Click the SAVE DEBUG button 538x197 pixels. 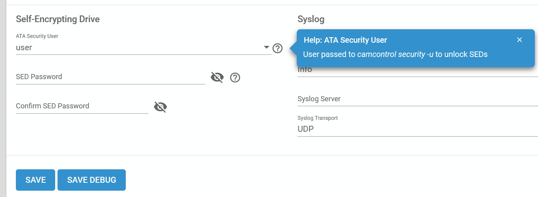click(92, 180)
